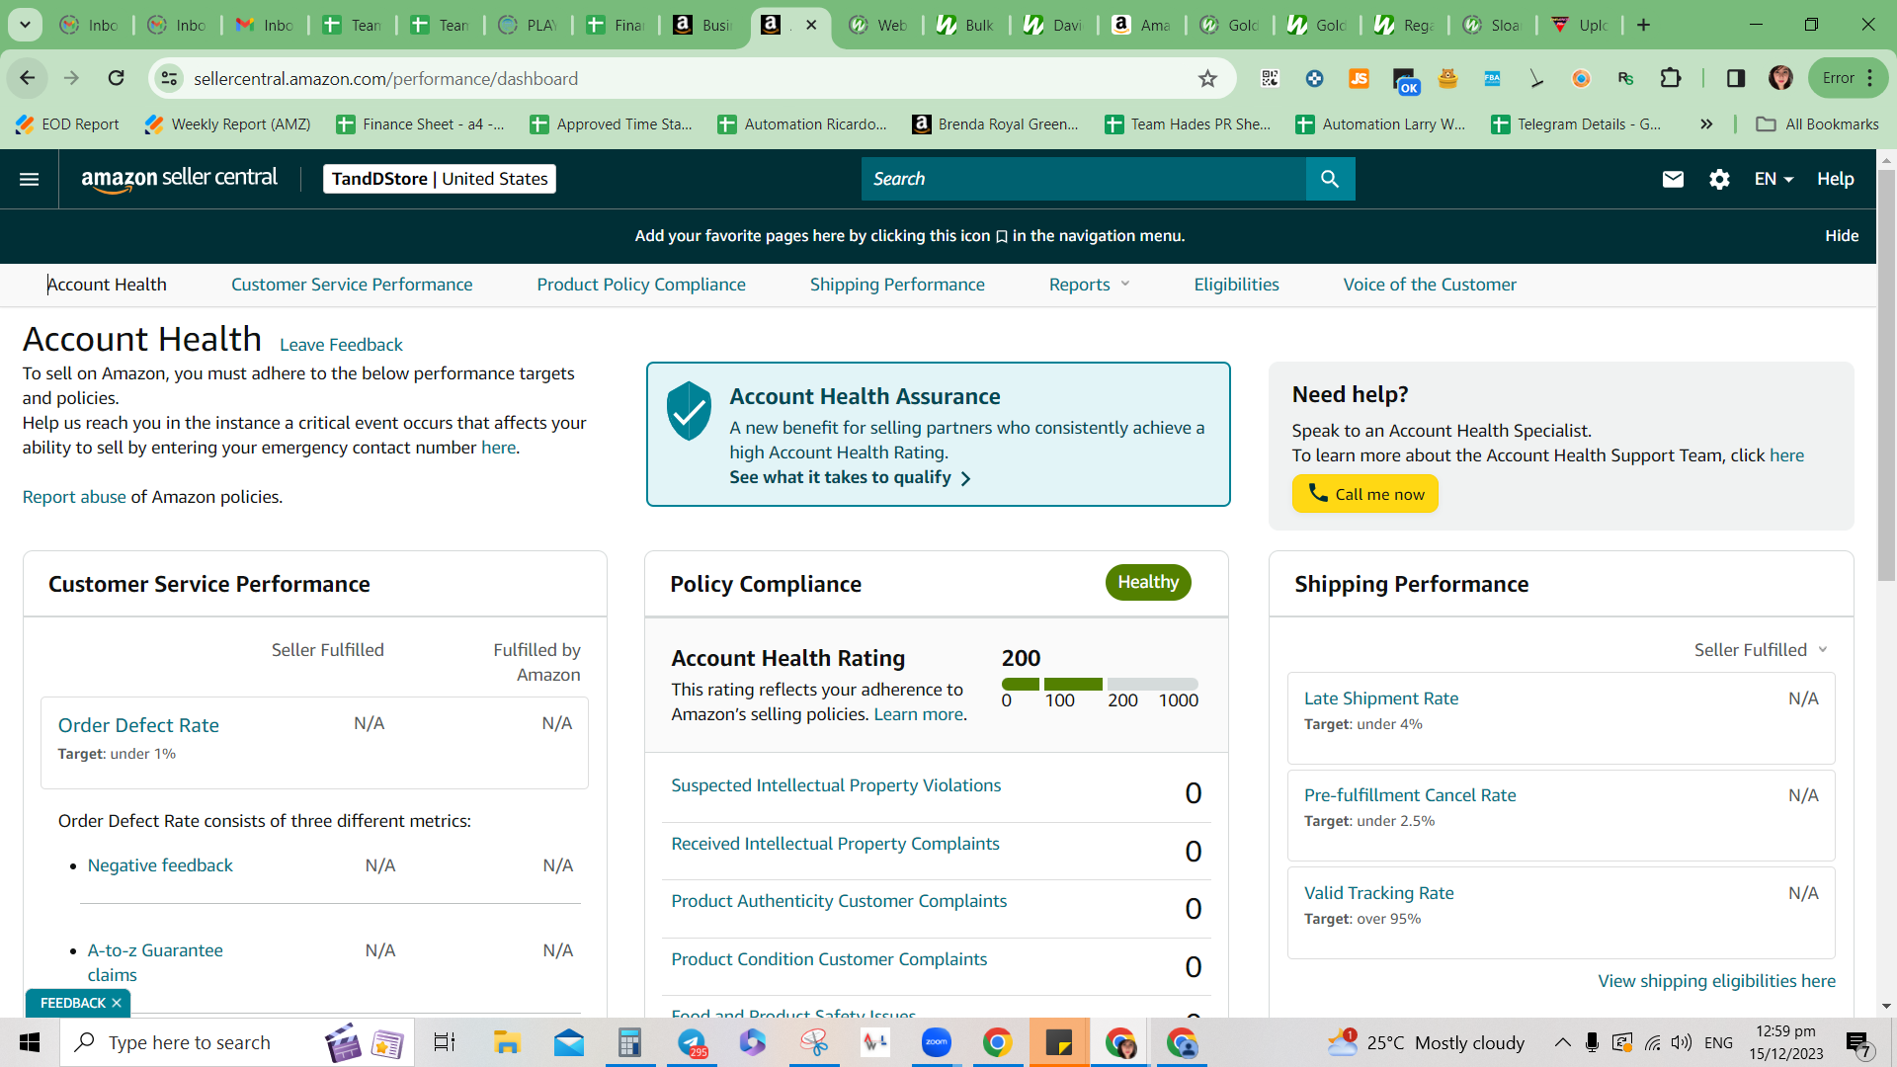This screenshot has width=1897, height=1067.
Task: View site information icon in address bar
Action: 170,78
